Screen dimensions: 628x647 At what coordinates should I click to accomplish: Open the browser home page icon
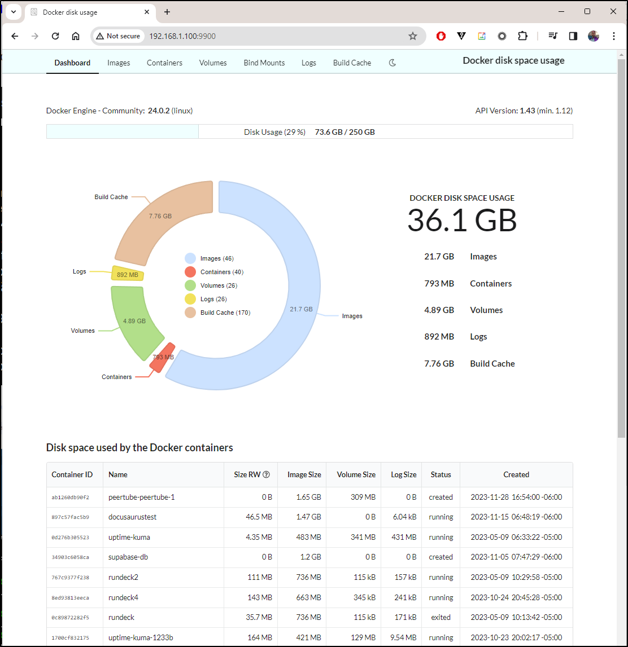click(76, 36)
